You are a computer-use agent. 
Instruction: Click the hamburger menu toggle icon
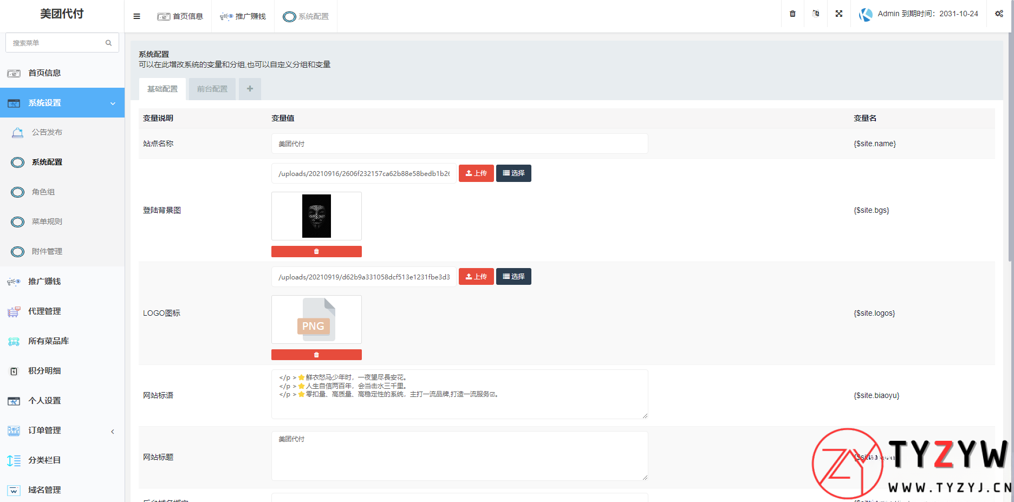(x=136, y=16)
